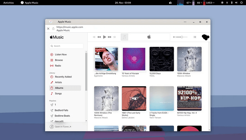The height and width of the screenshot is (140, 246).
Task: Open the 10,000 Days album cover
Action: (x=162, y=59)
